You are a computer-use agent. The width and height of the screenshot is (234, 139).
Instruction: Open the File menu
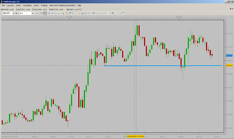coord(3,5)
